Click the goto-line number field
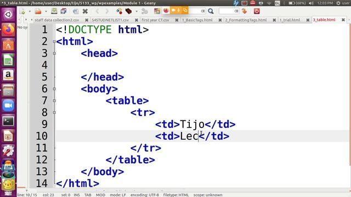 coord(229,11)
